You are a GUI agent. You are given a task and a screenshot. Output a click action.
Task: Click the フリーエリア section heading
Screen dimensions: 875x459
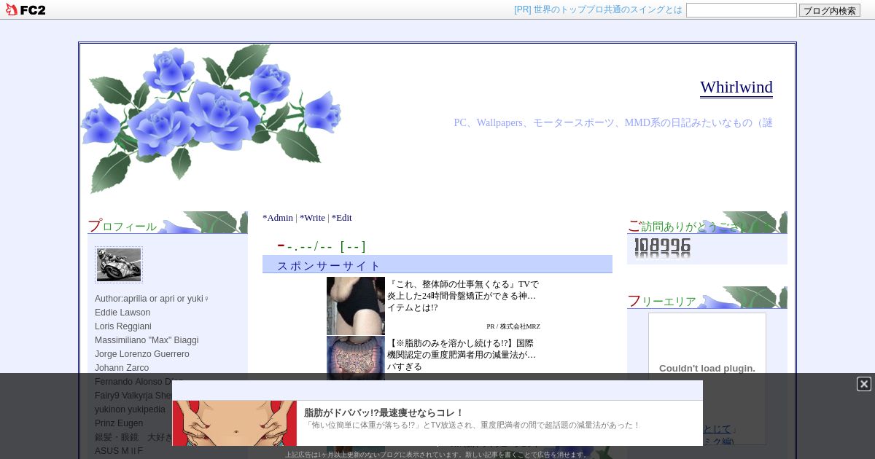tap(662, 301)
